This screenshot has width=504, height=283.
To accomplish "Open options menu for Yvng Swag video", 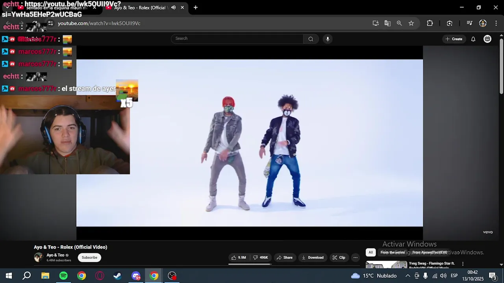I will pyautogui.click(x=463, y=264).
